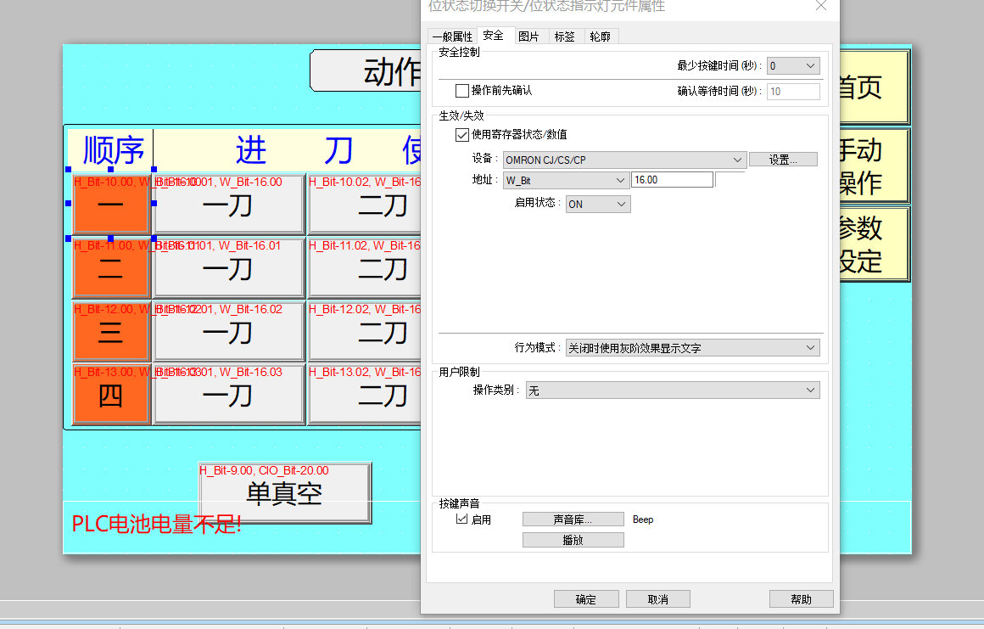Click the 设置... button
Viewport: 984px width, 629px height.
(x=783, y=160)
